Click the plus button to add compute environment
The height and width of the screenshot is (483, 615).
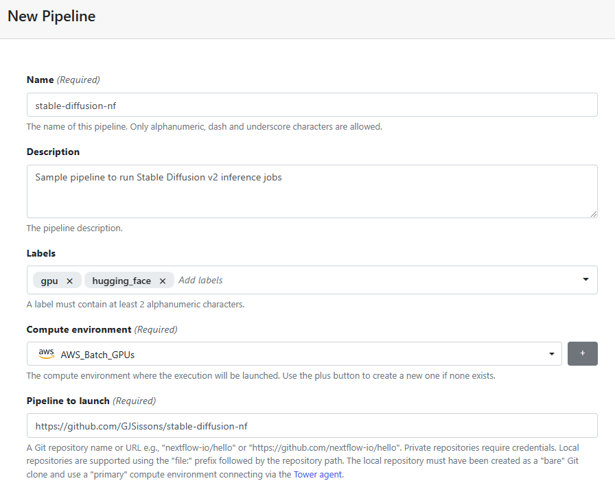pos(583,353)
